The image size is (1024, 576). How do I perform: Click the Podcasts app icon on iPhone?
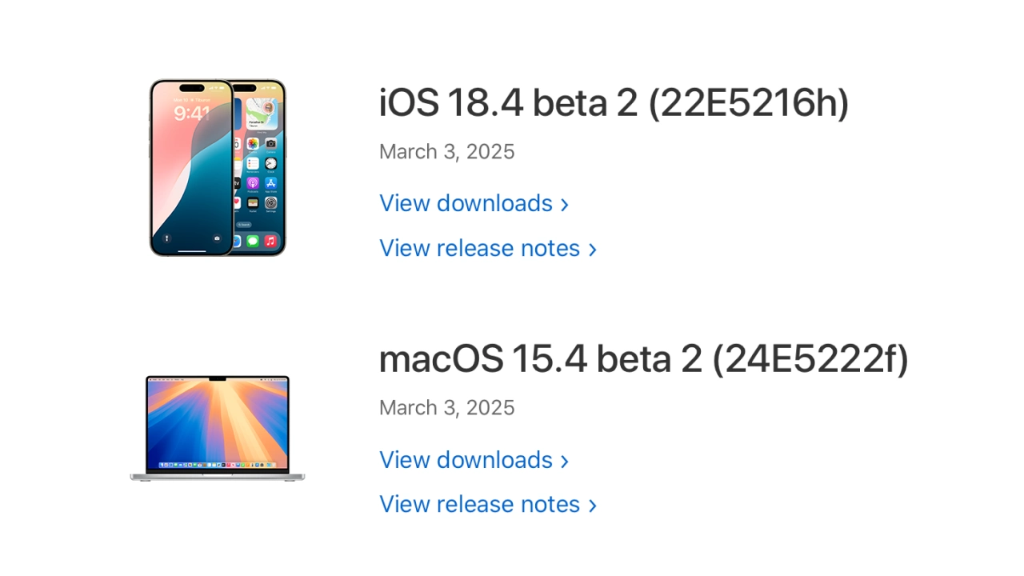click(x=253, y=183)
